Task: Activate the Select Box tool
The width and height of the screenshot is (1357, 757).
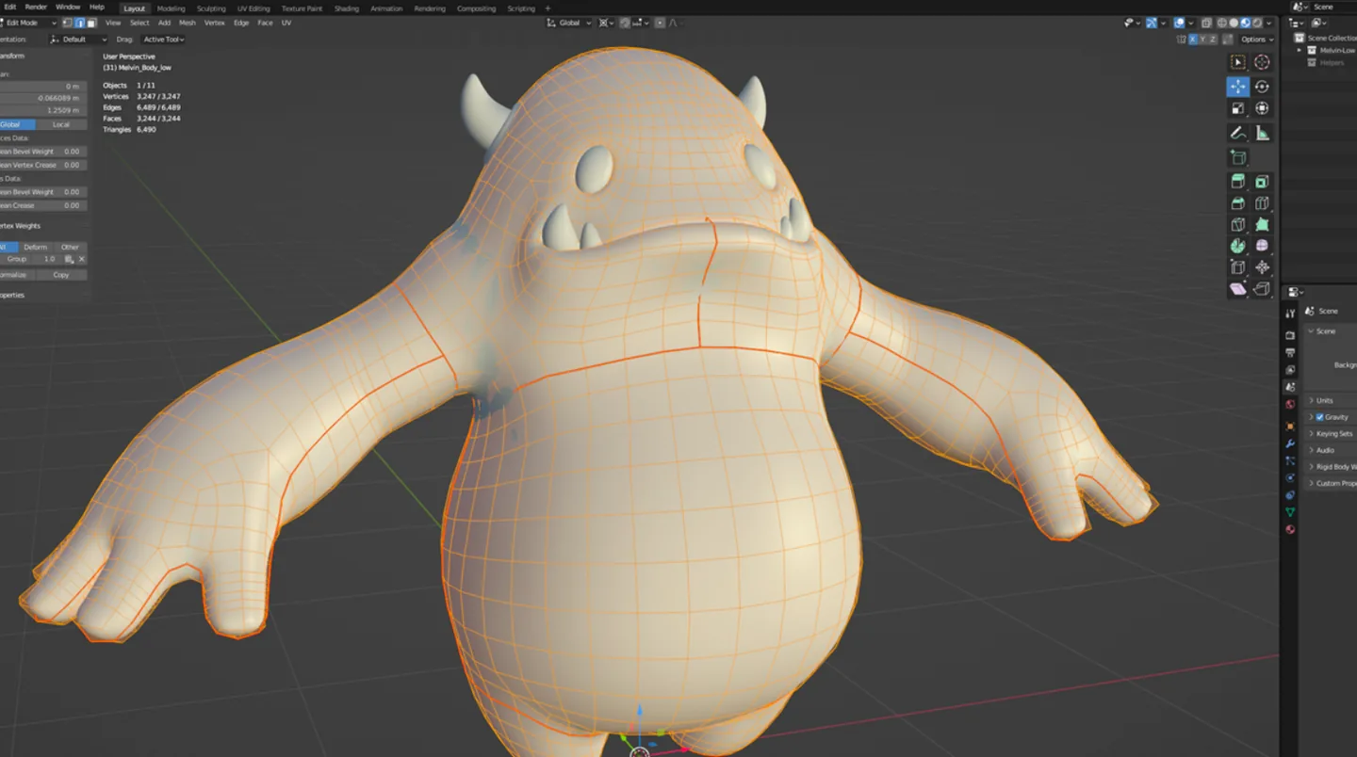Action: [x=1238, y=62]
